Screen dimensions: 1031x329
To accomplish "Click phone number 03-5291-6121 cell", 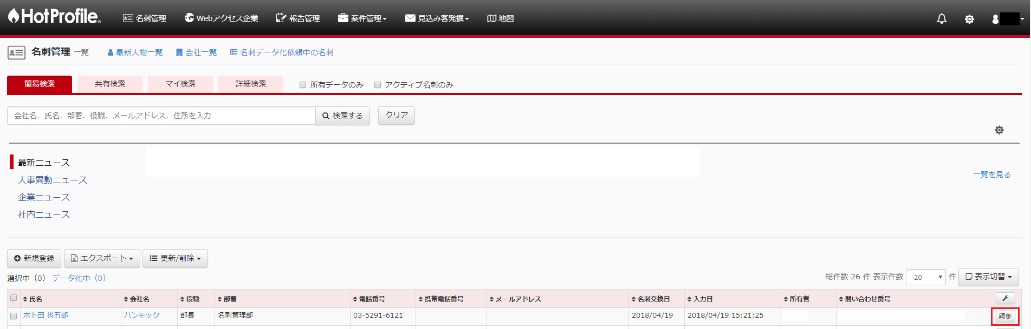I will [x=378, y=315].
